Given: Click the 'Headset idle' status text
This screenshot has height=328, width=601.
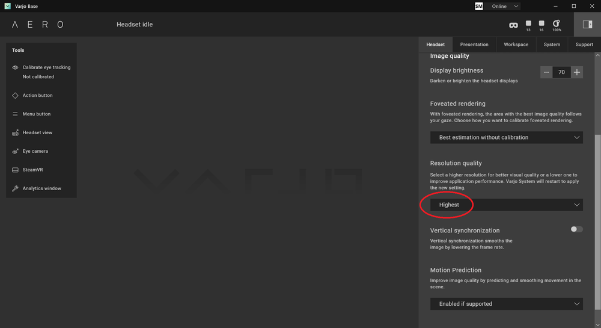Looking at the screenshot, I should click(x=135, y=25).
